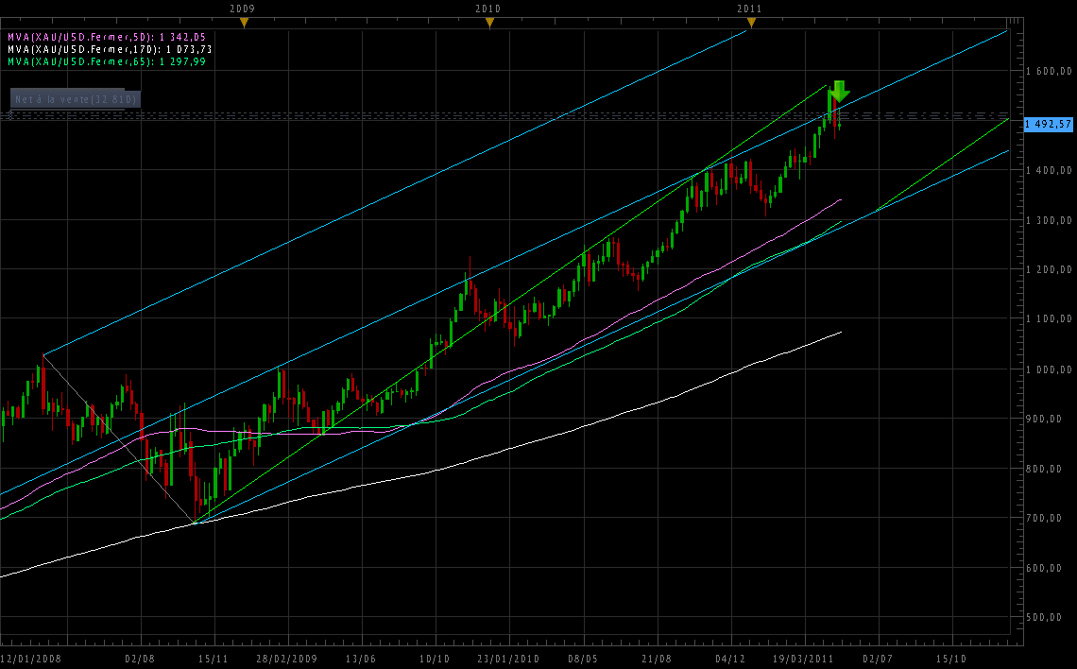Click the 23/01/2010 date axis label
This screenshot has width=1077, height=669.
coord(509,659)
